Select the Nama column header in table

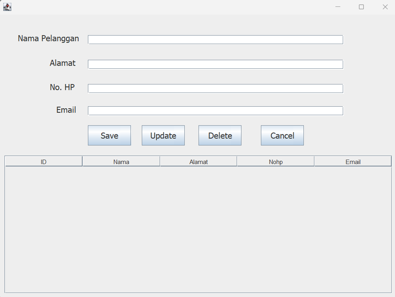(x=121, y=162)
